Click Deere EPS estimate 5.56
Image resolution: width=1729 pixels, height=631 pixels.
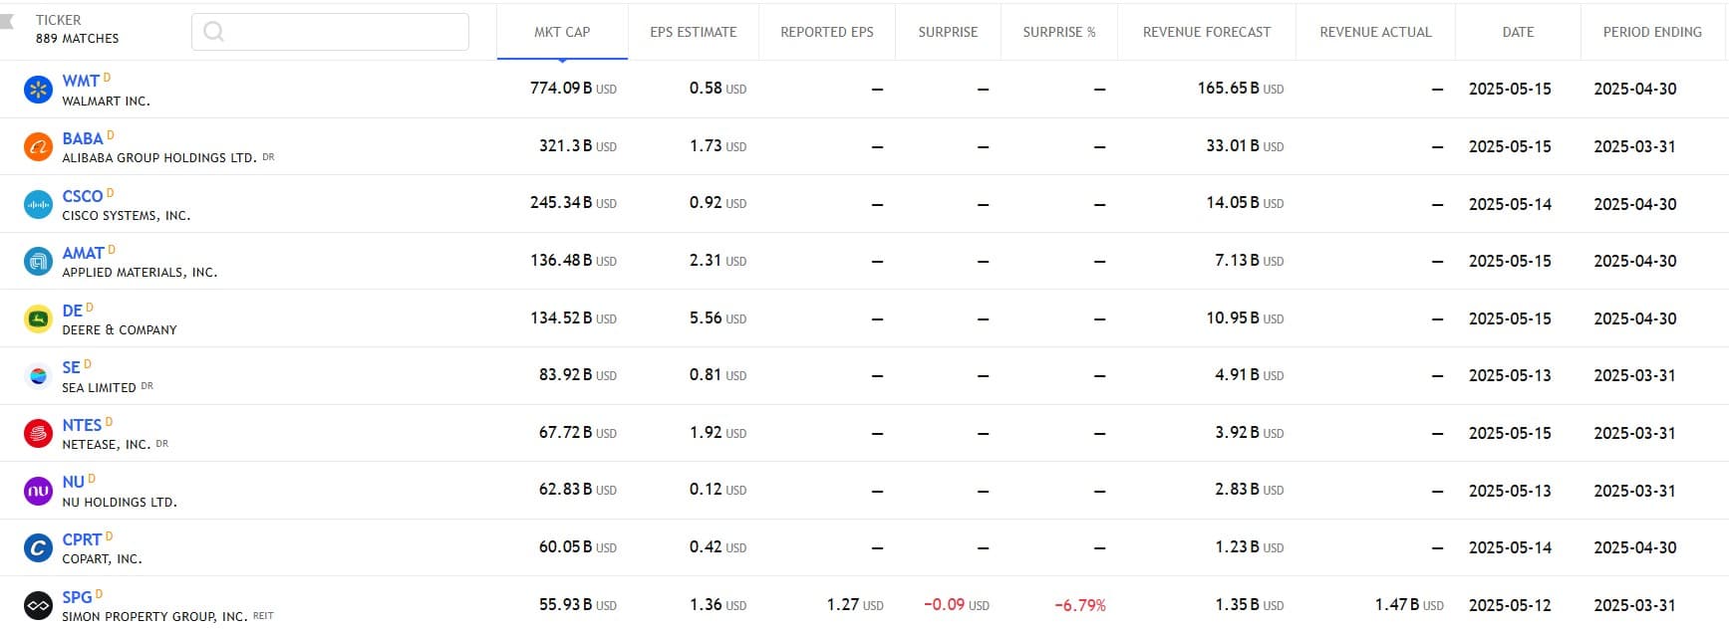(x=718, y=317)
